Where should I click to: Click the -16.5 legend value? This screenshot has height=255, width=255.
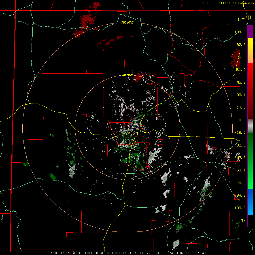coord(240,133)
